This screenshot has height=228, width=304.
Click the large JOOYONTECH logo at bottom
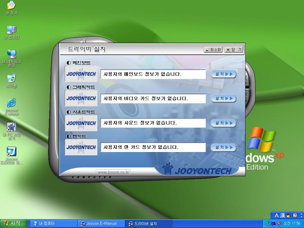(197, 169)
